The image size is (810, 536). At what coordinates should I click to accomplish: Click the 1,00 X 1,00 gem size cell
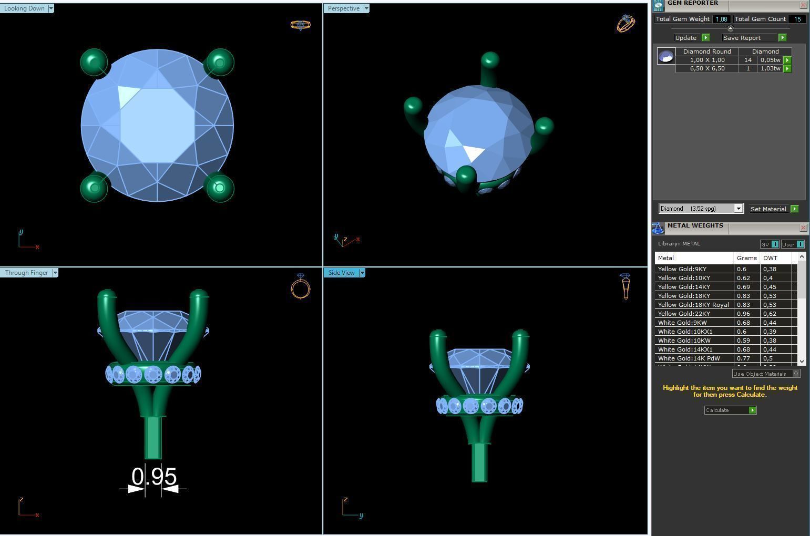point(707,60)
